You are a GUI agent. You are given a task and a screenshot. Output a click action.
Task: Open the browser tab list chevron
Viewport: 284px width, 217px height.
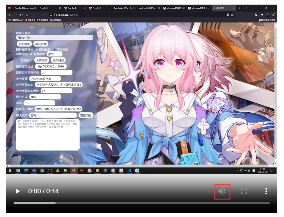246,8
